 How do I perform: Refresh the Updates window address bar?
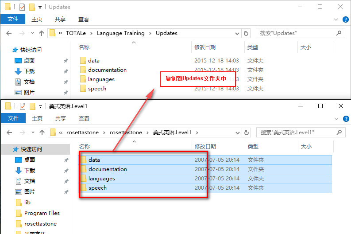coord(246,33)
